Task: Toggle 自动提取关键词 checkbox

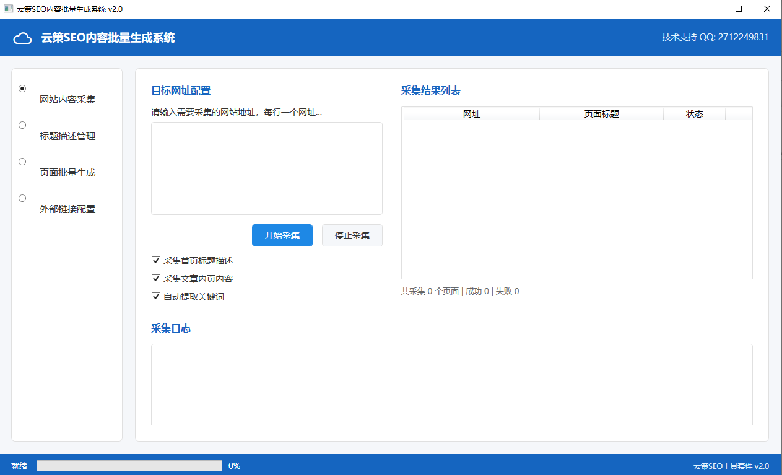Action: pyautogui.click(x=156, y=297)
